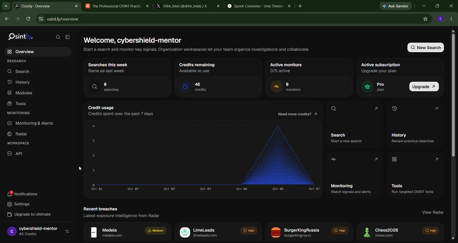The image size is (458, 243).
Task: Open the Chrome profile avatar
Action: click(x=440, y=19)
